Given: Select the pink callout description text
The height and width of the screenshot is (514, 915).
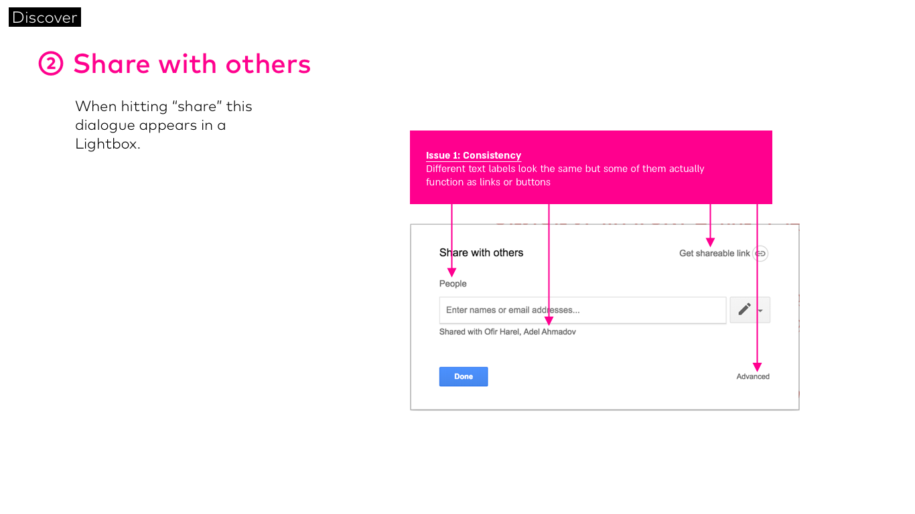Looking at the screenshot, I should pyautogui.click(x=565, y=175).
